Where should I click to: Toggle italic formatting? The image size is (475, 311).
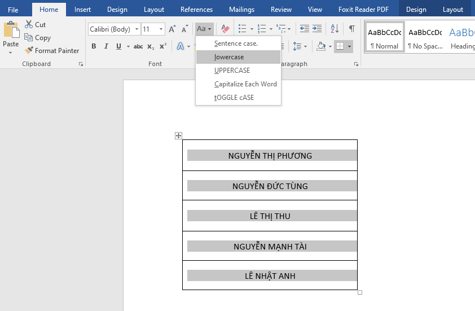[106, 46]
